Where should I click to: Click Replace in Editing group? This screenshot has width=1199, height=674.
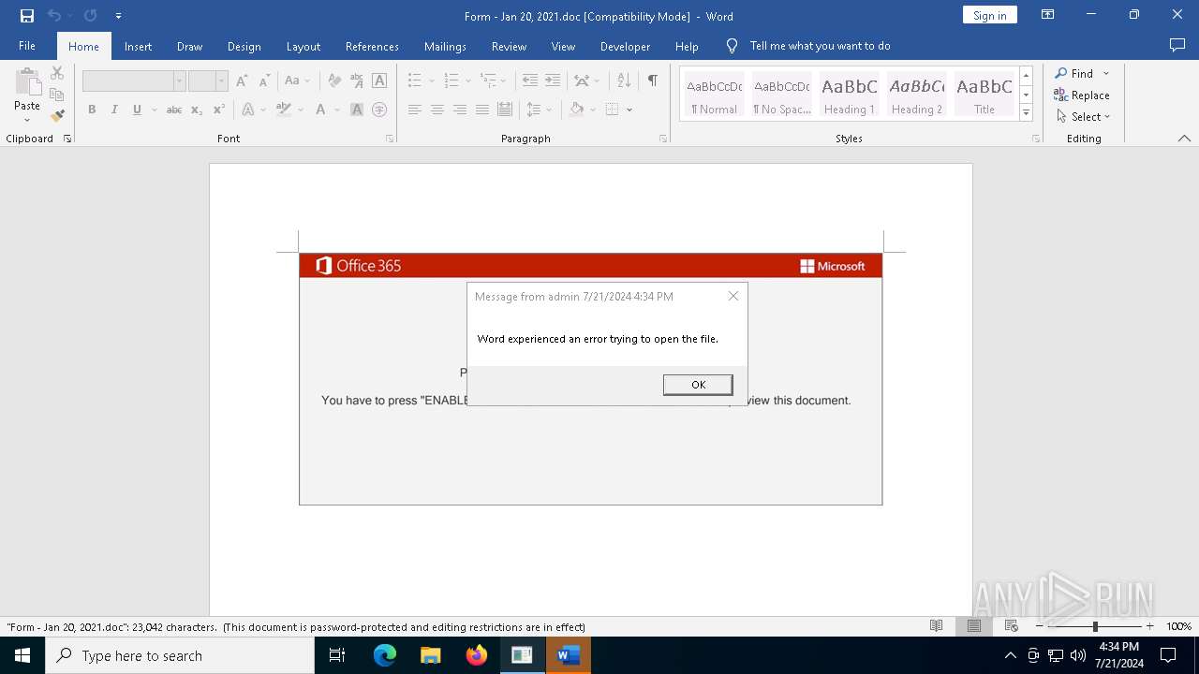coord(1082,95)
